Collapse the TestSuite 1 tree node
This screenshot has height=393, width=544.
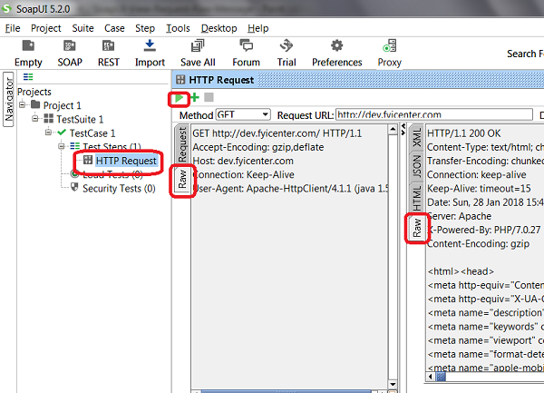[35, 118]
